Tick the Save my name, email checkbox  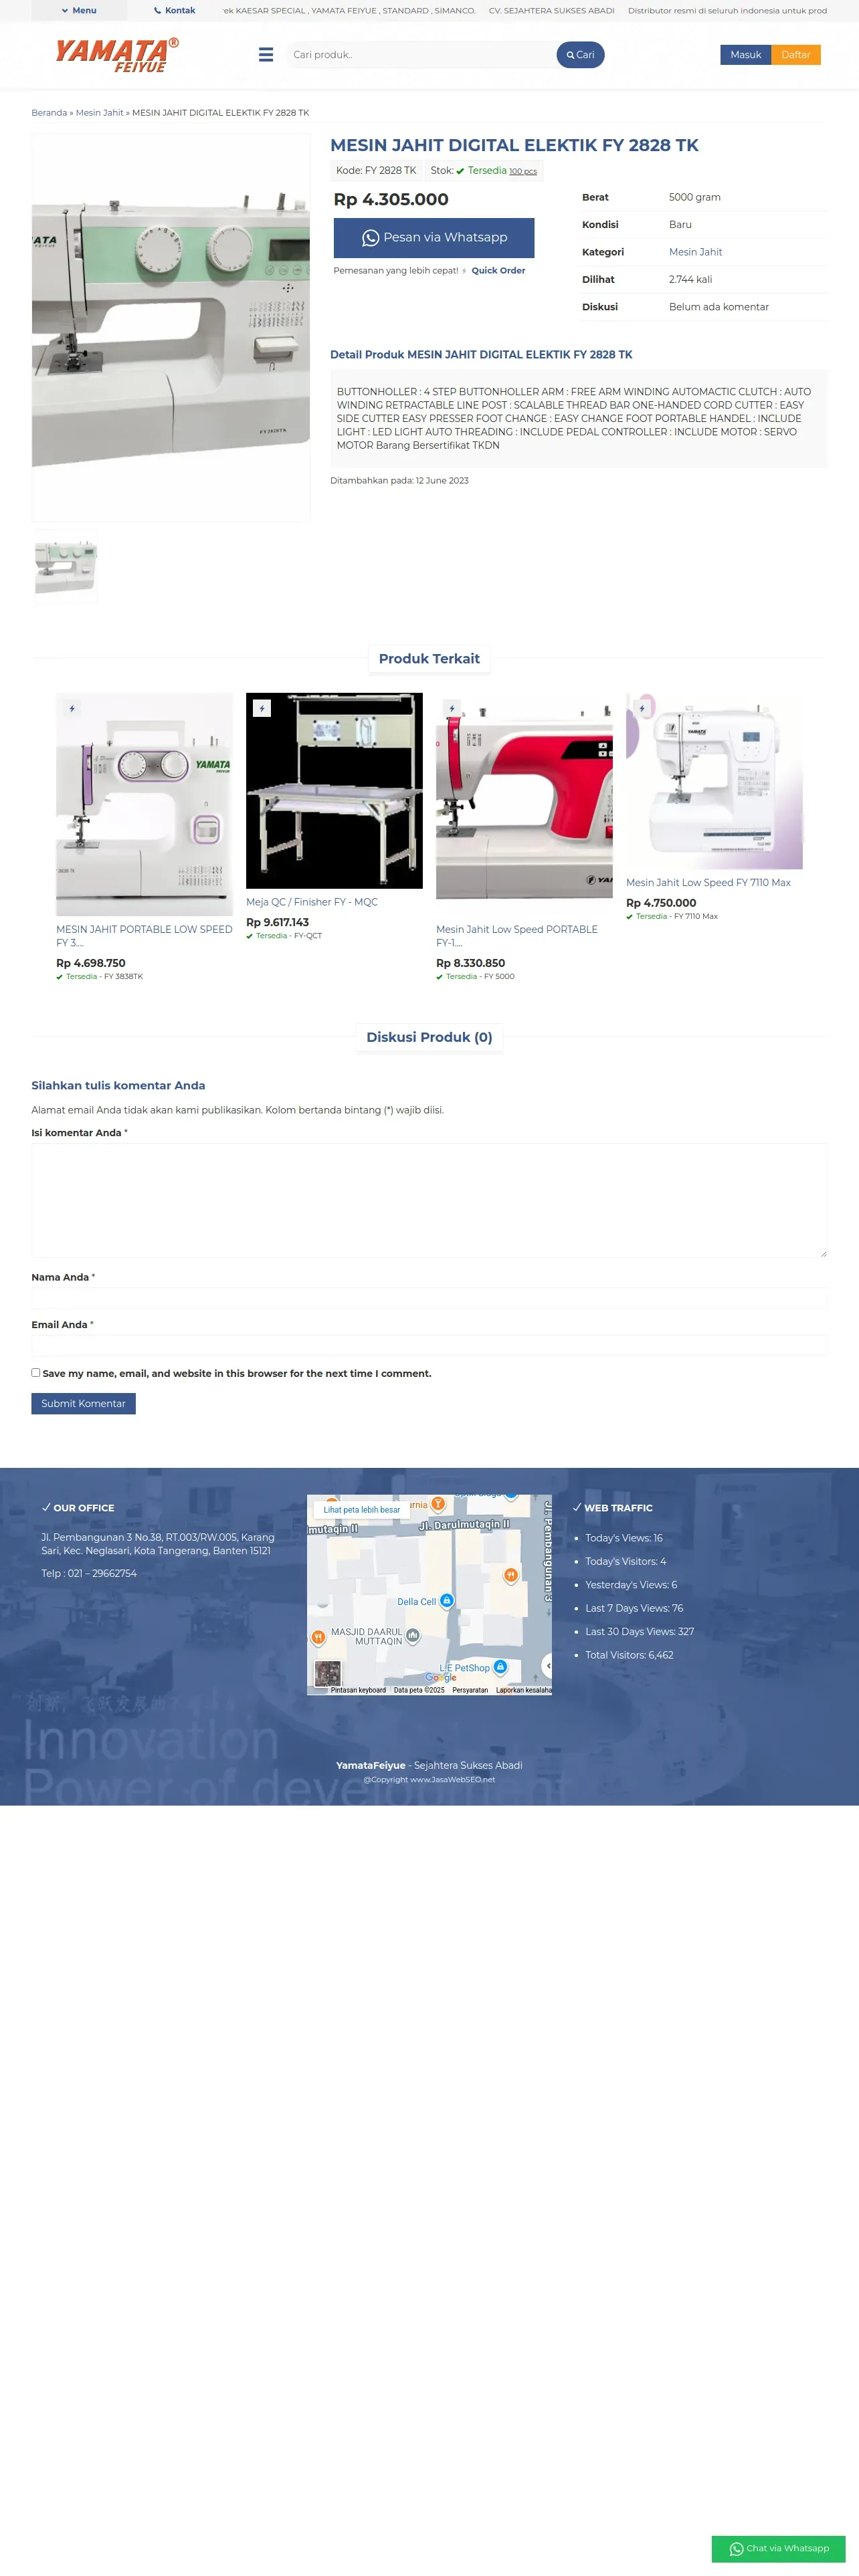pyautogui.click(x=36, y=1373)
